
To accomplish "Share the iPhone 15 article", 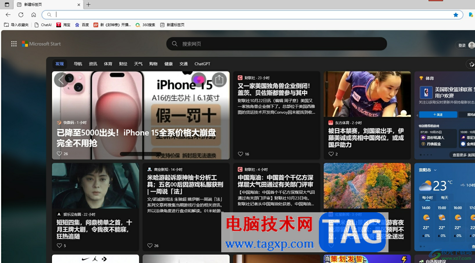I will click(x=219, y=79).
